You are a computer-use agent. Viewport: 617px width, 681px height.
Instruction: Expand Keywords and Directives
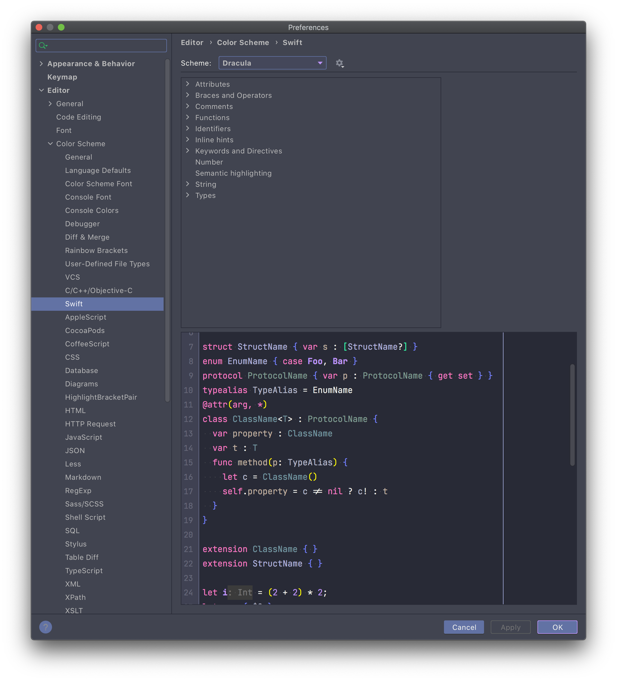point(188,151)
